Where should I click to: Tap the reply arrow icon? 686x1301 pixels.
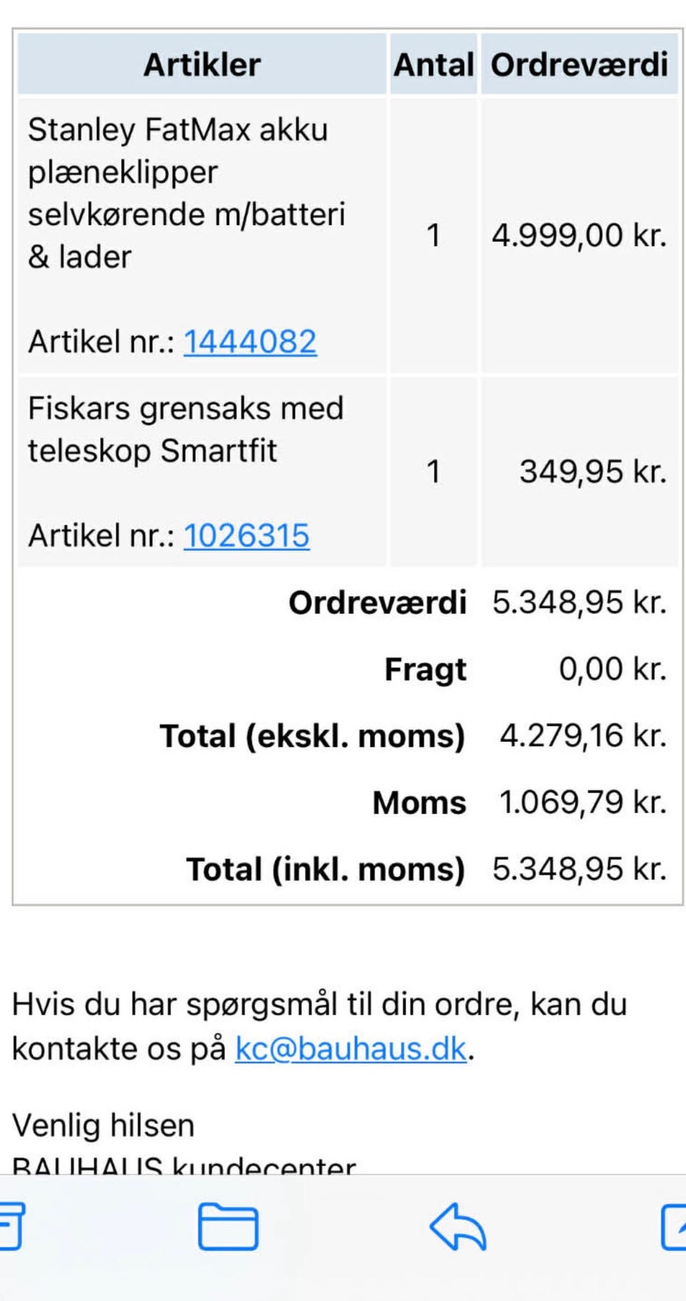[x=458, y=1226]
